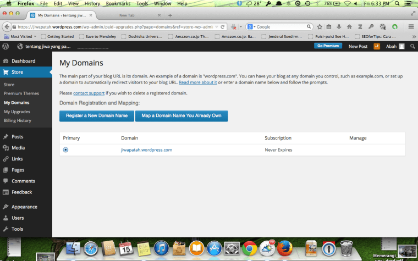
Task: Click the Comments bubble icon in sidebar
Action: (x=5, y=181)
